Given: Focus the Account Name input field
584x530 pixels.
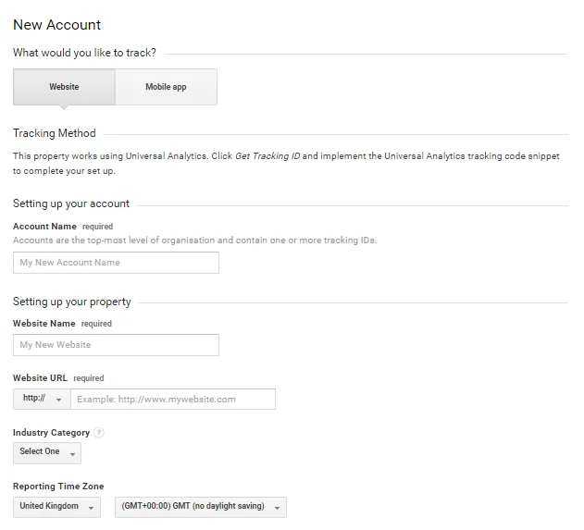Looking at the screenshot, I should tap(116, 263).
